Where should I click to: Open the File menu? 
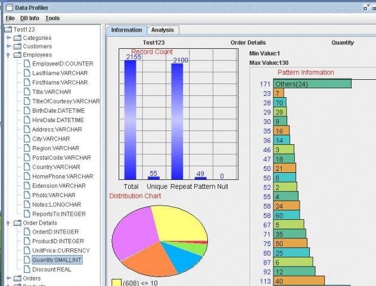click(x=10, y=18)
